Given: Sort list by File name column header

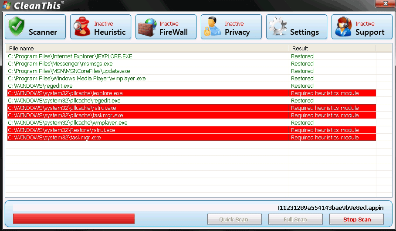Looking at the screenshot, I should pyautogui.click(x=146, y=48).
